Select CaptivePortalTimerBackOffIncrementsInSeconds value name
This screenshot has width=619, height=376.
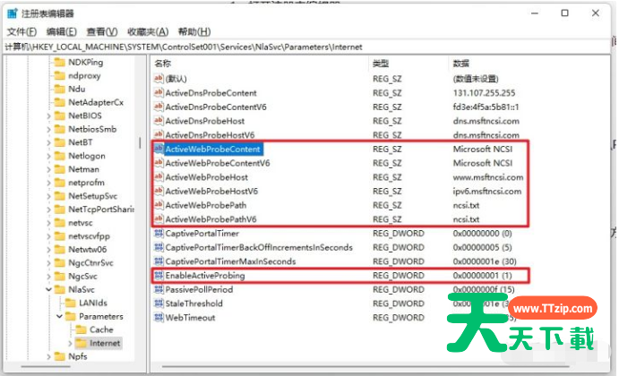click(x=259, y=247)
